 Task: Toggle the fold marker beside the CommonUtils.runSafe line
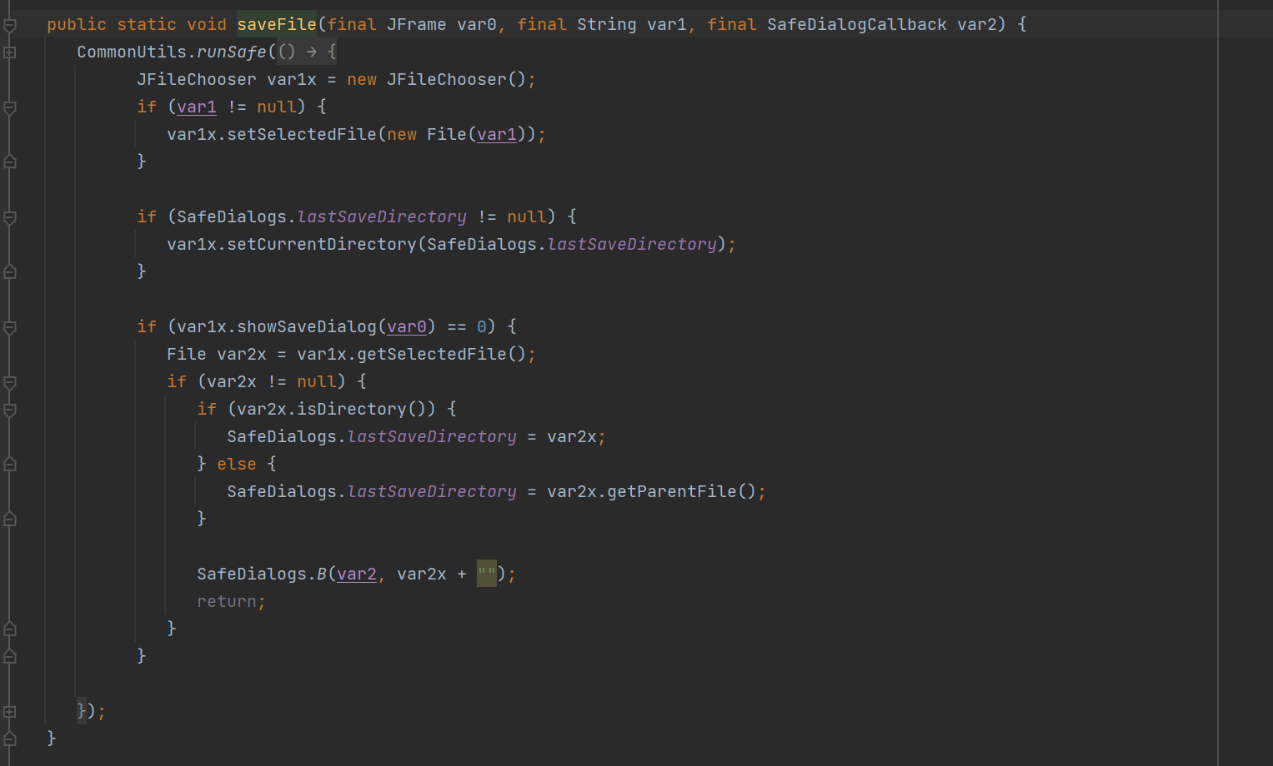point(10,52)
